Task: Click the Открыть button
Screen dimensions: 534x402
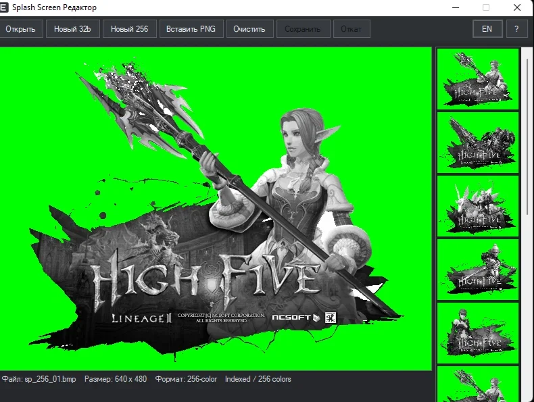Action: [x=20, y=29]
